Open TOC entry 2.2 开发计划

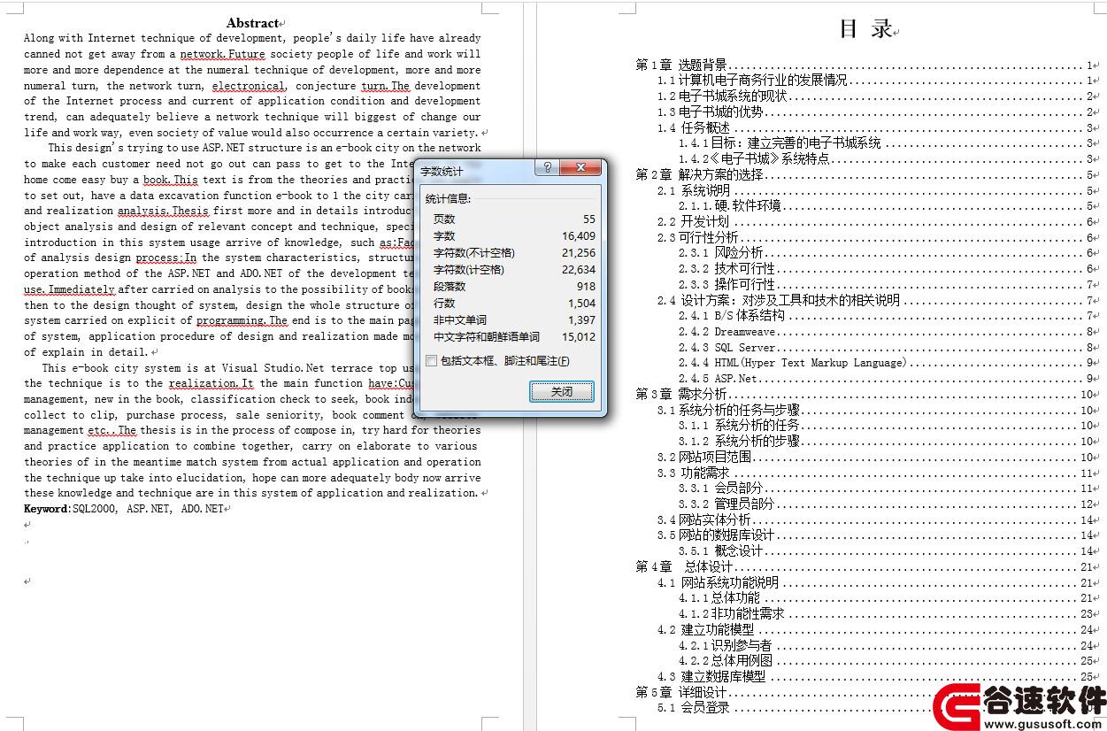click(877, 222)
